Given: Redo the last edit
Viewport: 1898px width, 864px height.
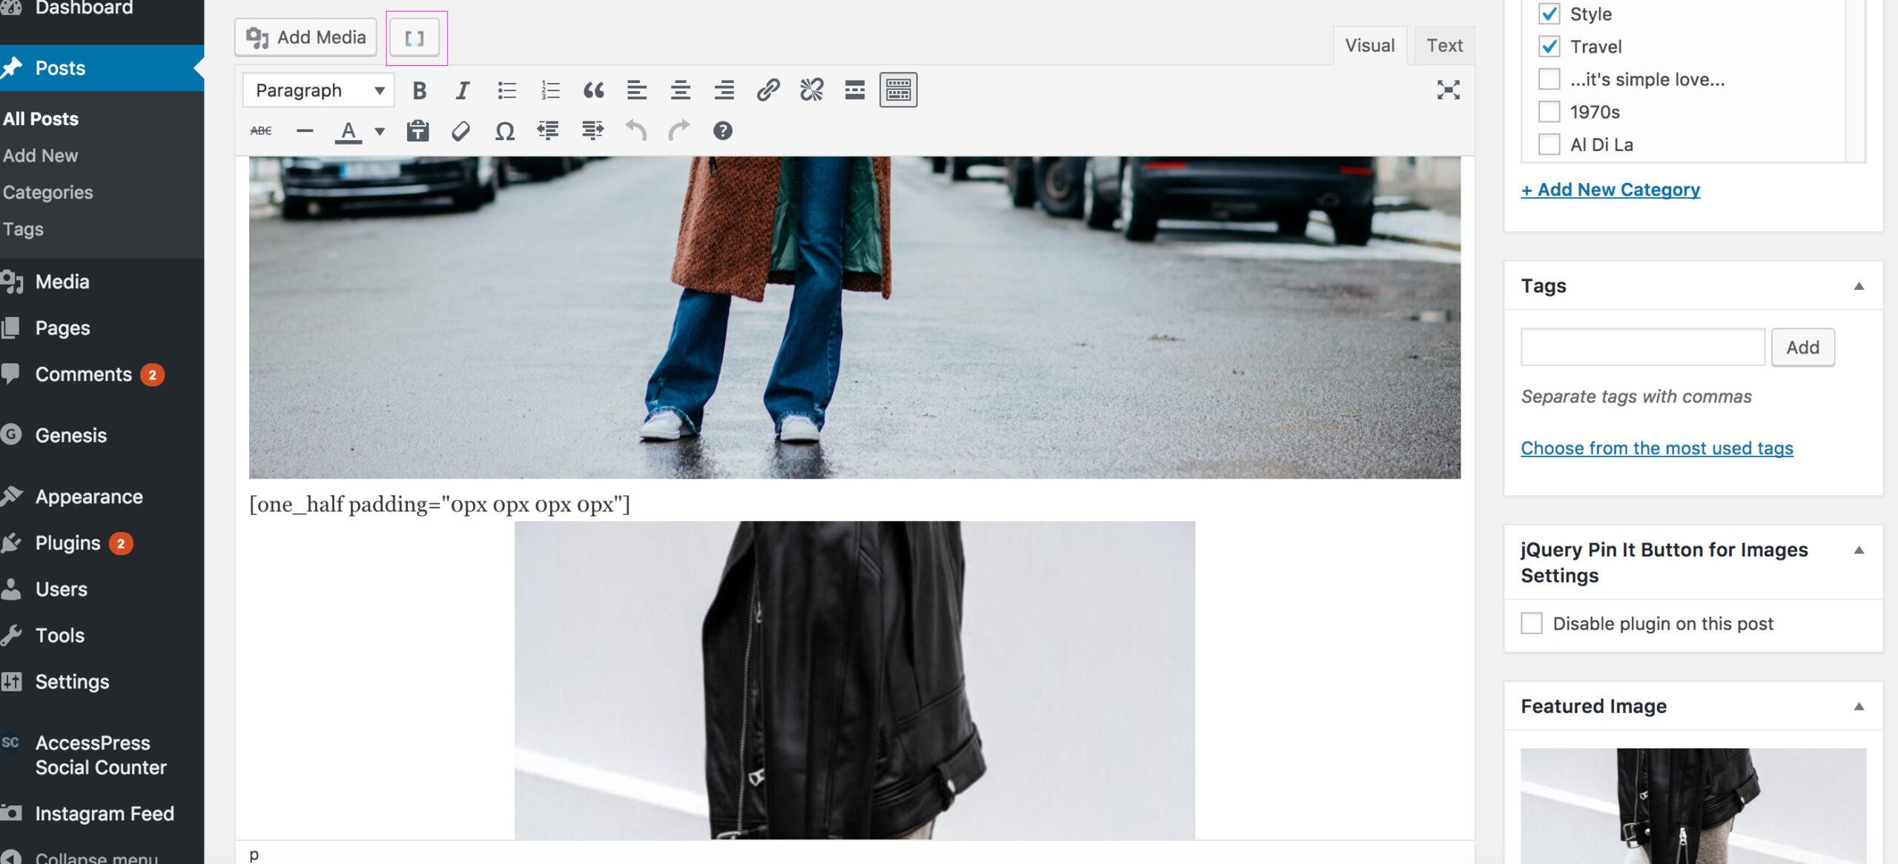Looking at the screenshot, I should point(679,131).
